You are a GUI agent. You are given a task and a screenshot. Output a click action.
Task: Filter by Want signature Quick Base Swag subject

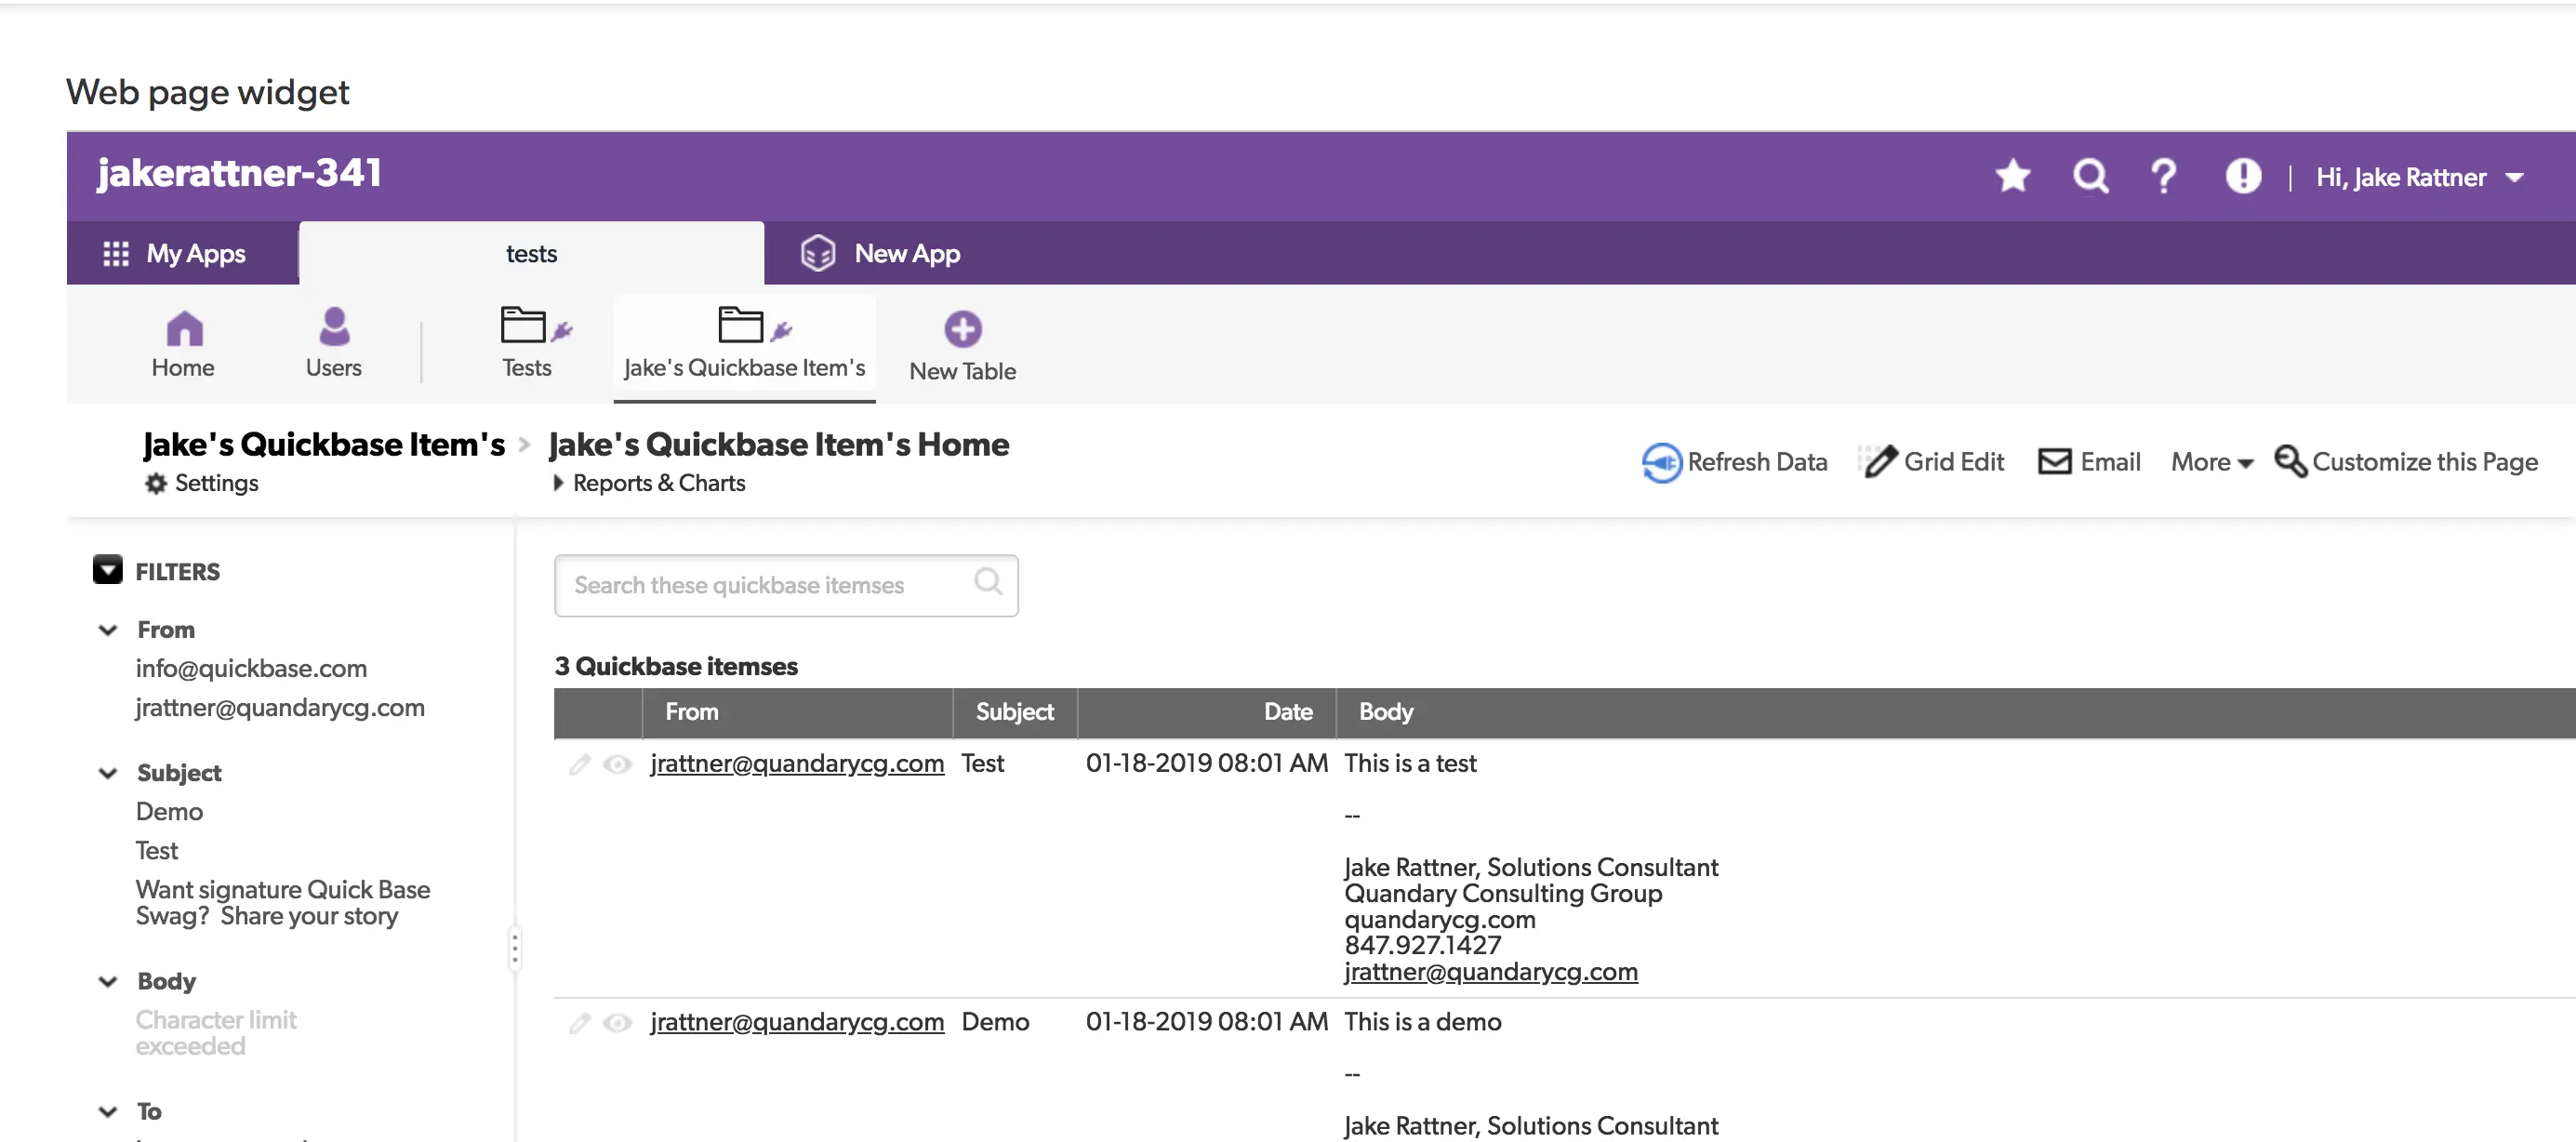pos(283,903)
